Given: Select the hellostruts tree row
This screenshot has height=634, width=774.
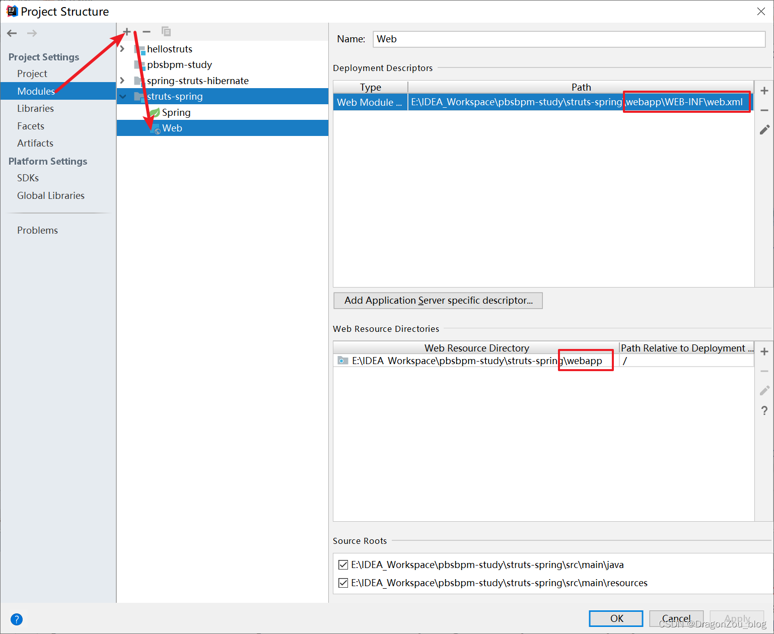Looking at the screenshot, I should point(223,49).
